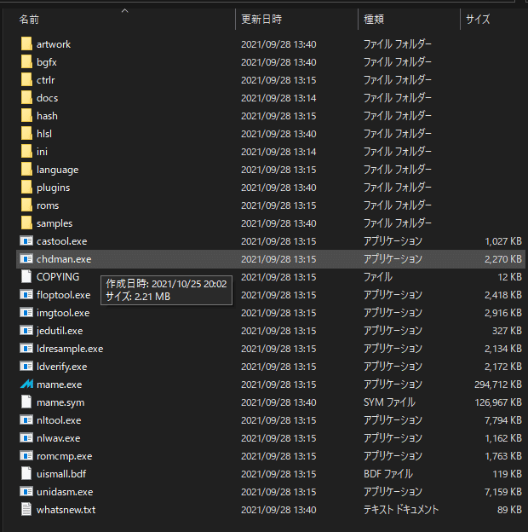The width and height of the screenshot is (528, 532).
Task: Select the language folder icon
Action: [x=26, y=170]
